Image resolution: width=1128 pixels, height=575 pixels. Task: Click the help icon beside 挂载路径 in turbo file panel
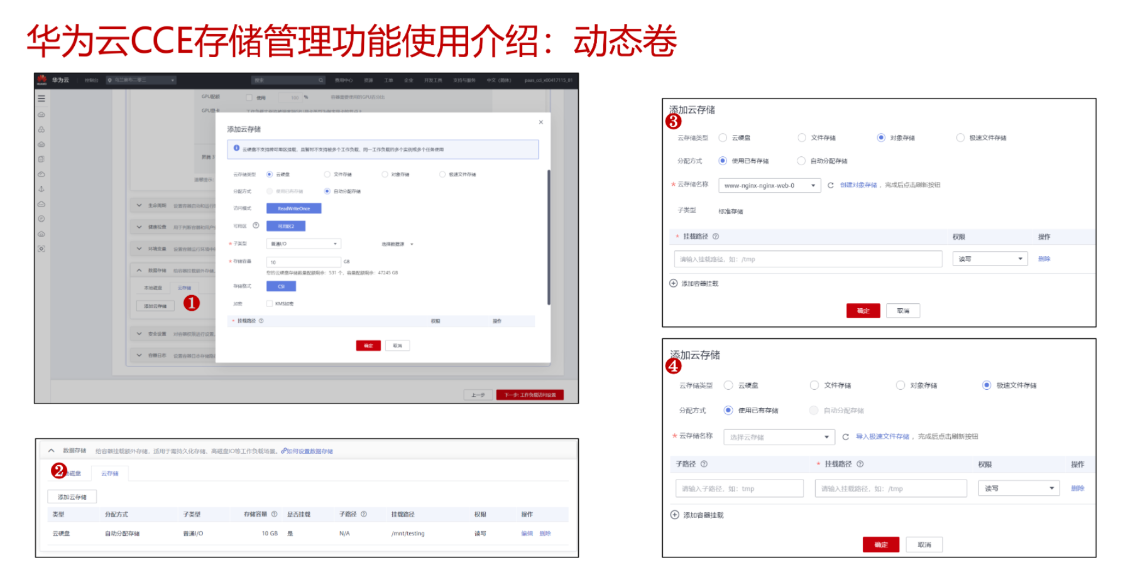(x=860, y=464)
